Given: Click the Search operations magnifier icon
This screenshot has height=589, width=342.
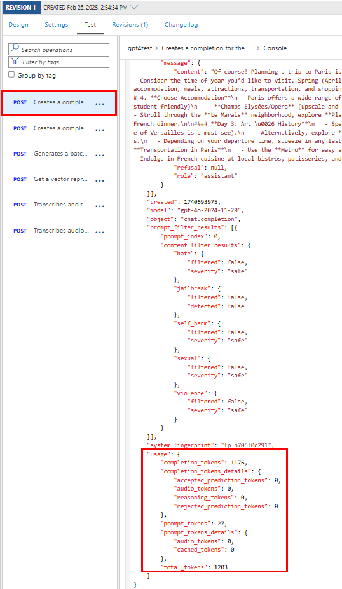Looking at the screenshot, I should coord(15,48).
